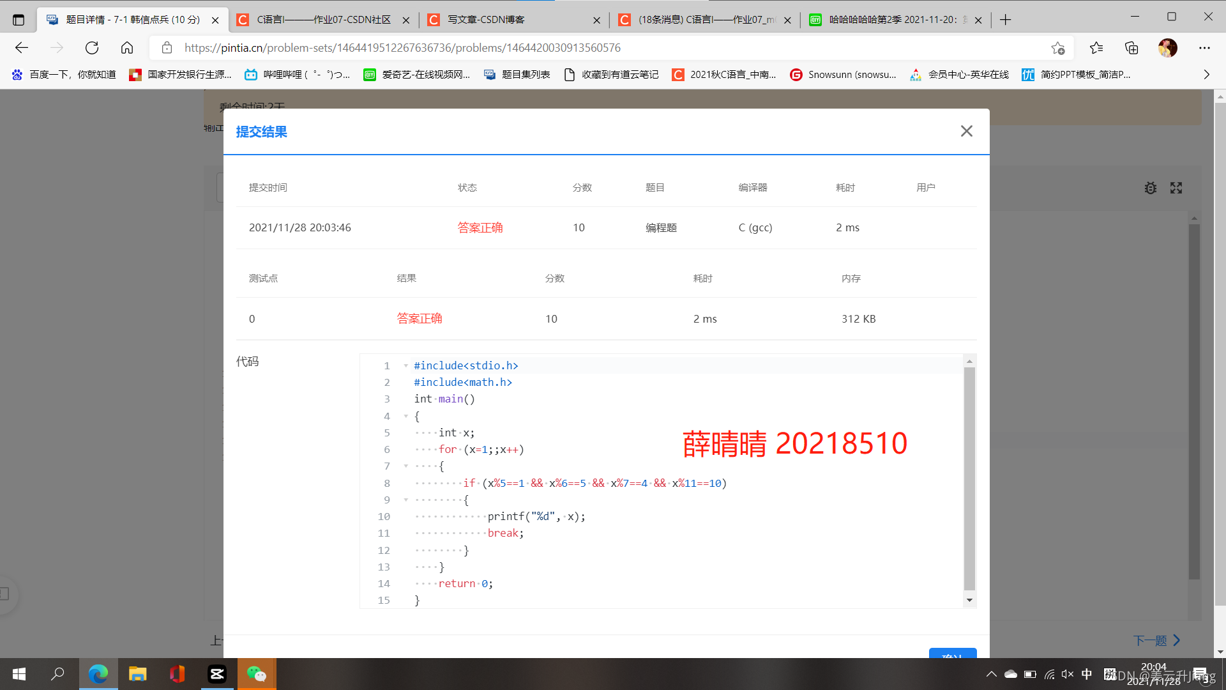The image size is (1226, 690).
Task: Add page to favorites star icon
Action: 1057,48
